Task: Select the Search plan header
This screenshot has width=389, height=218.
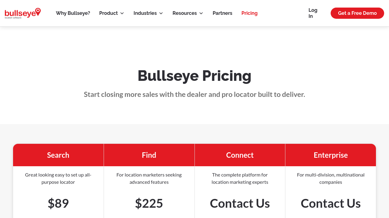Action: pyautogui.click(x=58, y=155)
